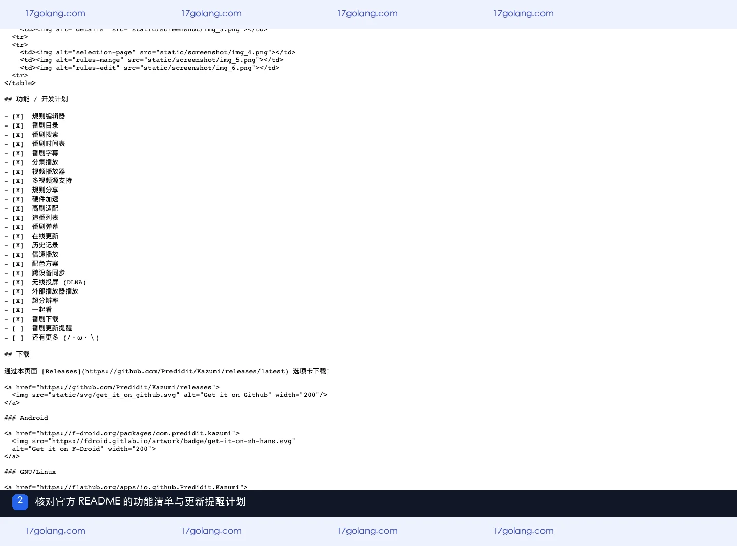This screenshot has height=546, width=737.
Task: Click the "番剧时间表" feature line
Action: click(x=35, y=144)
